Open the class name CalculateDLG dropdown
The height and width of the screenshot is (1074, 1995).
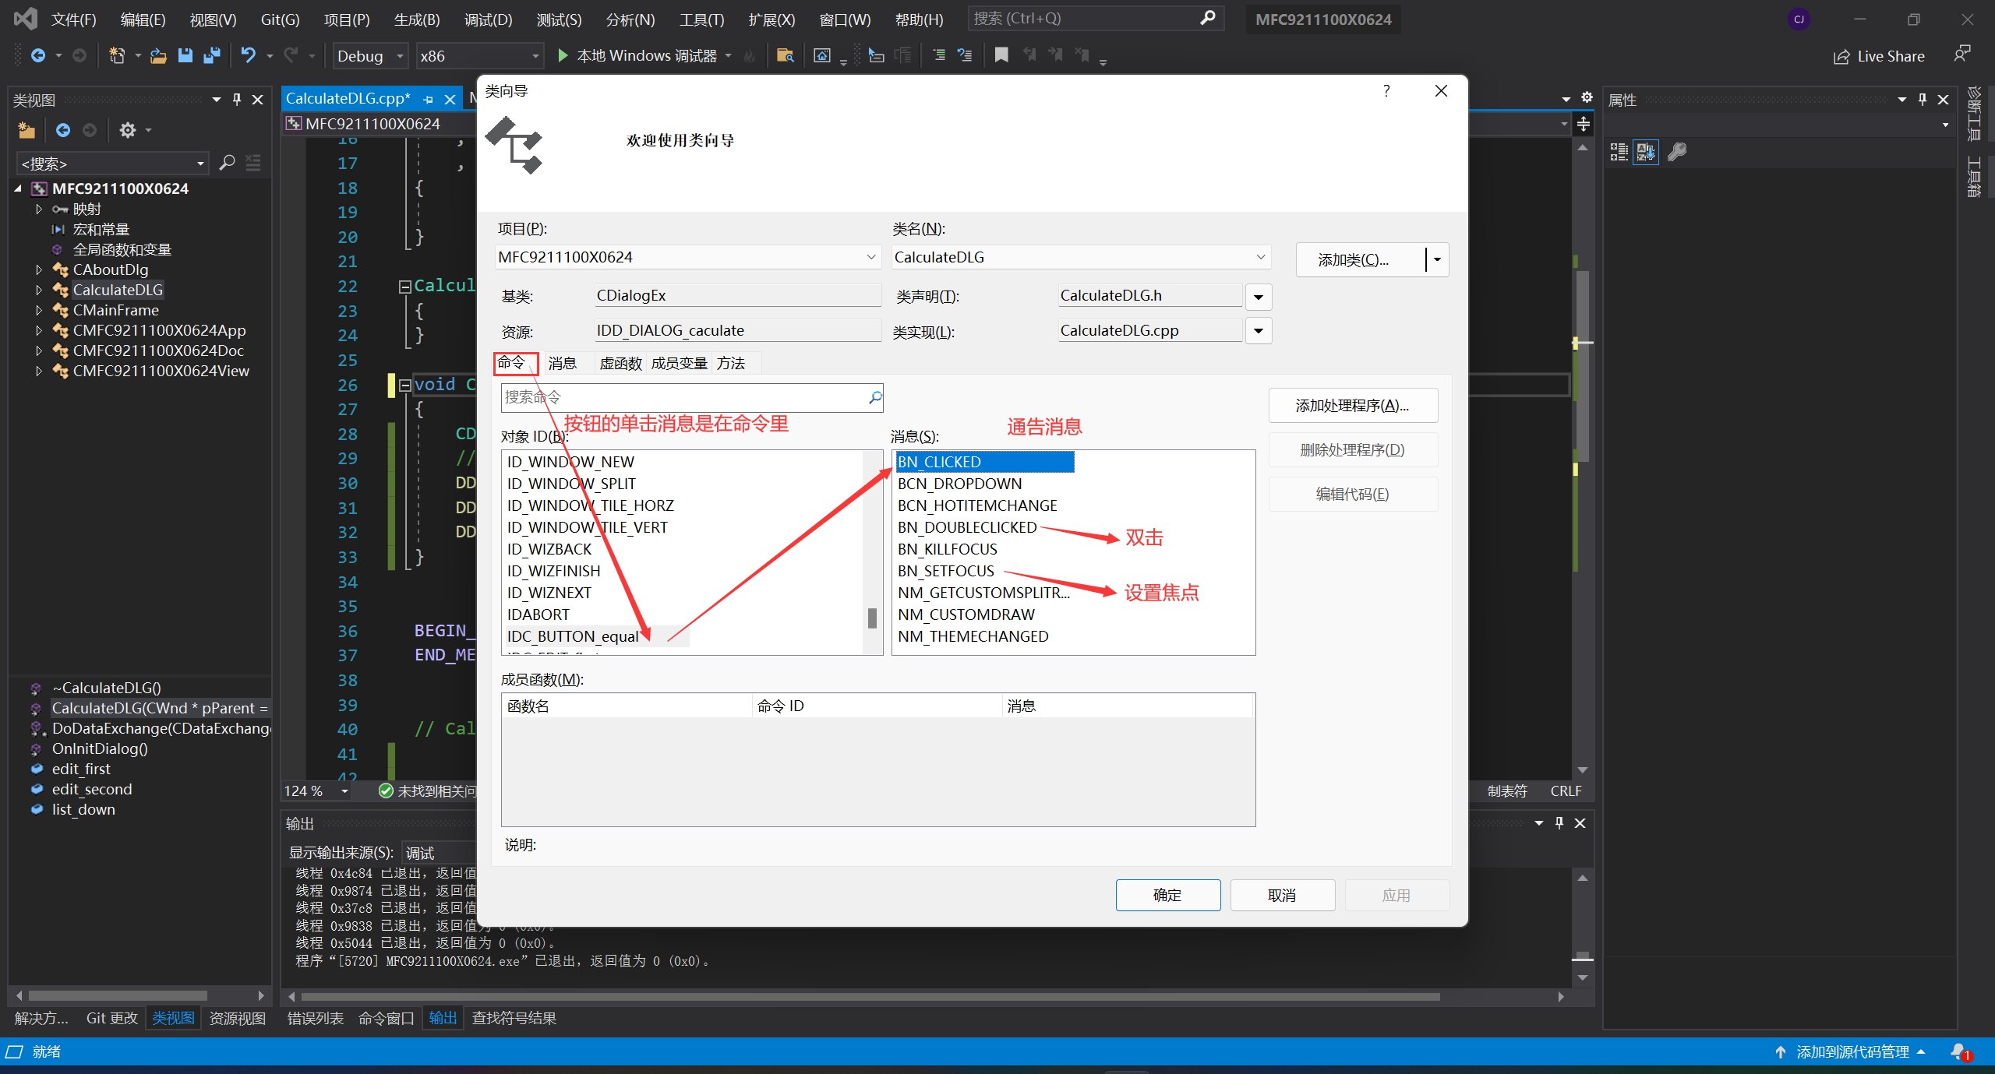click(x=1260, y=257)
